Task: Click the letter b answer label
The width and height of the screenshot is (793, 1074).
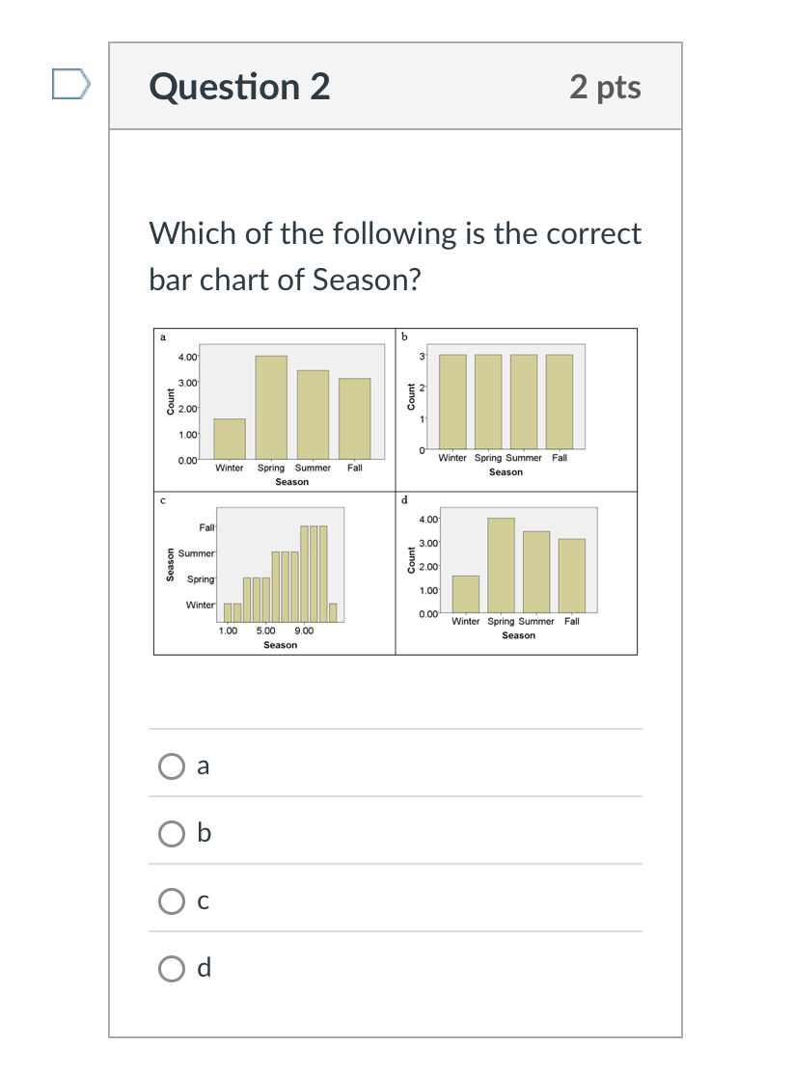Action: (202, 832)
